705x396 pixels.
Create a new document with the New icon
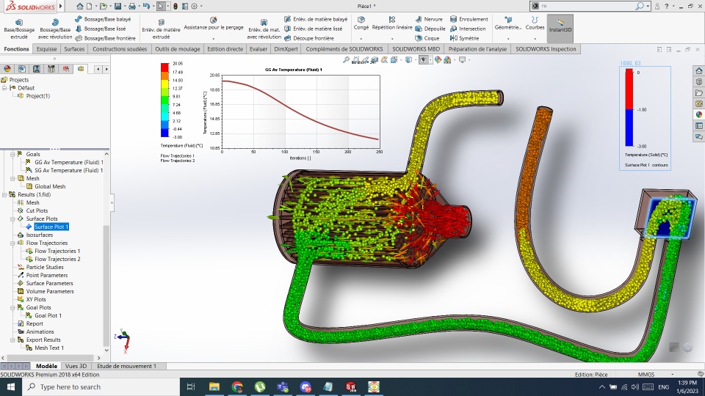(90, 7)
